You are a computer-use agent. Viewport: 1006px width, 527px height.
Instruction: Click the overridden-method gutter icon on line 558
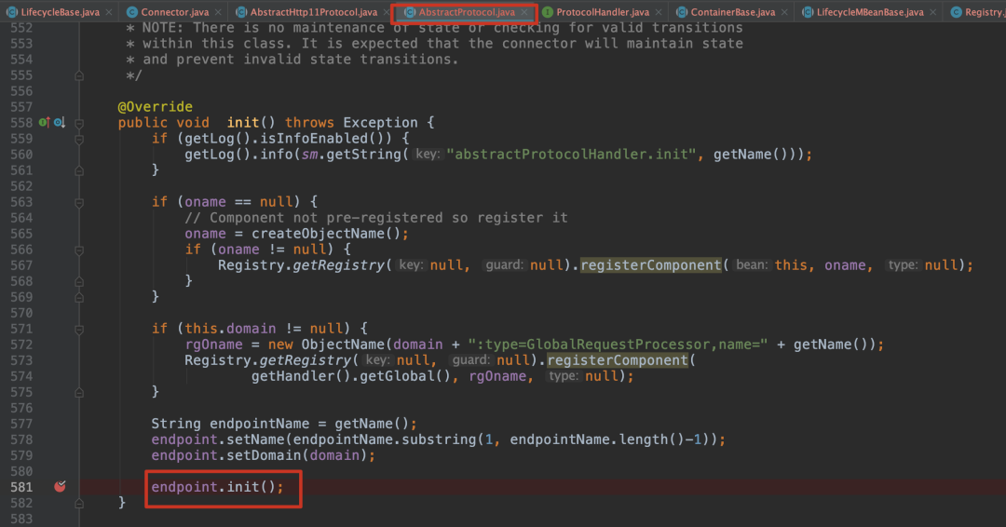58,123
